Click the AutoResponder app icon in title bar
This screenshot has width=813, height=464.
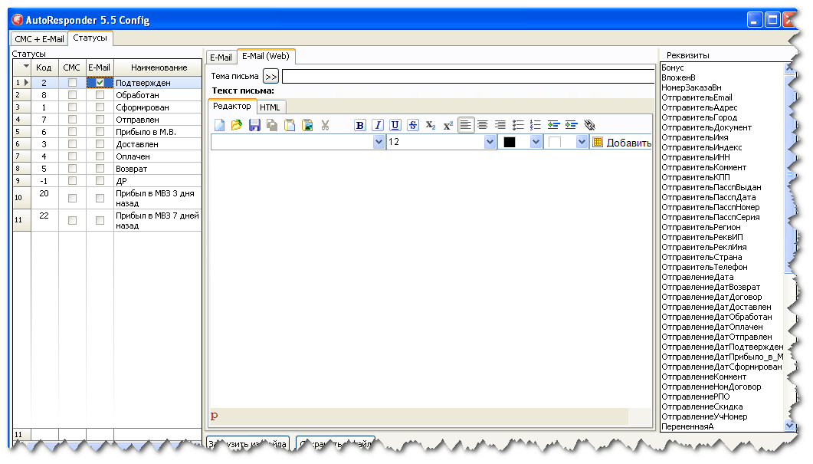tap(18, 20)
